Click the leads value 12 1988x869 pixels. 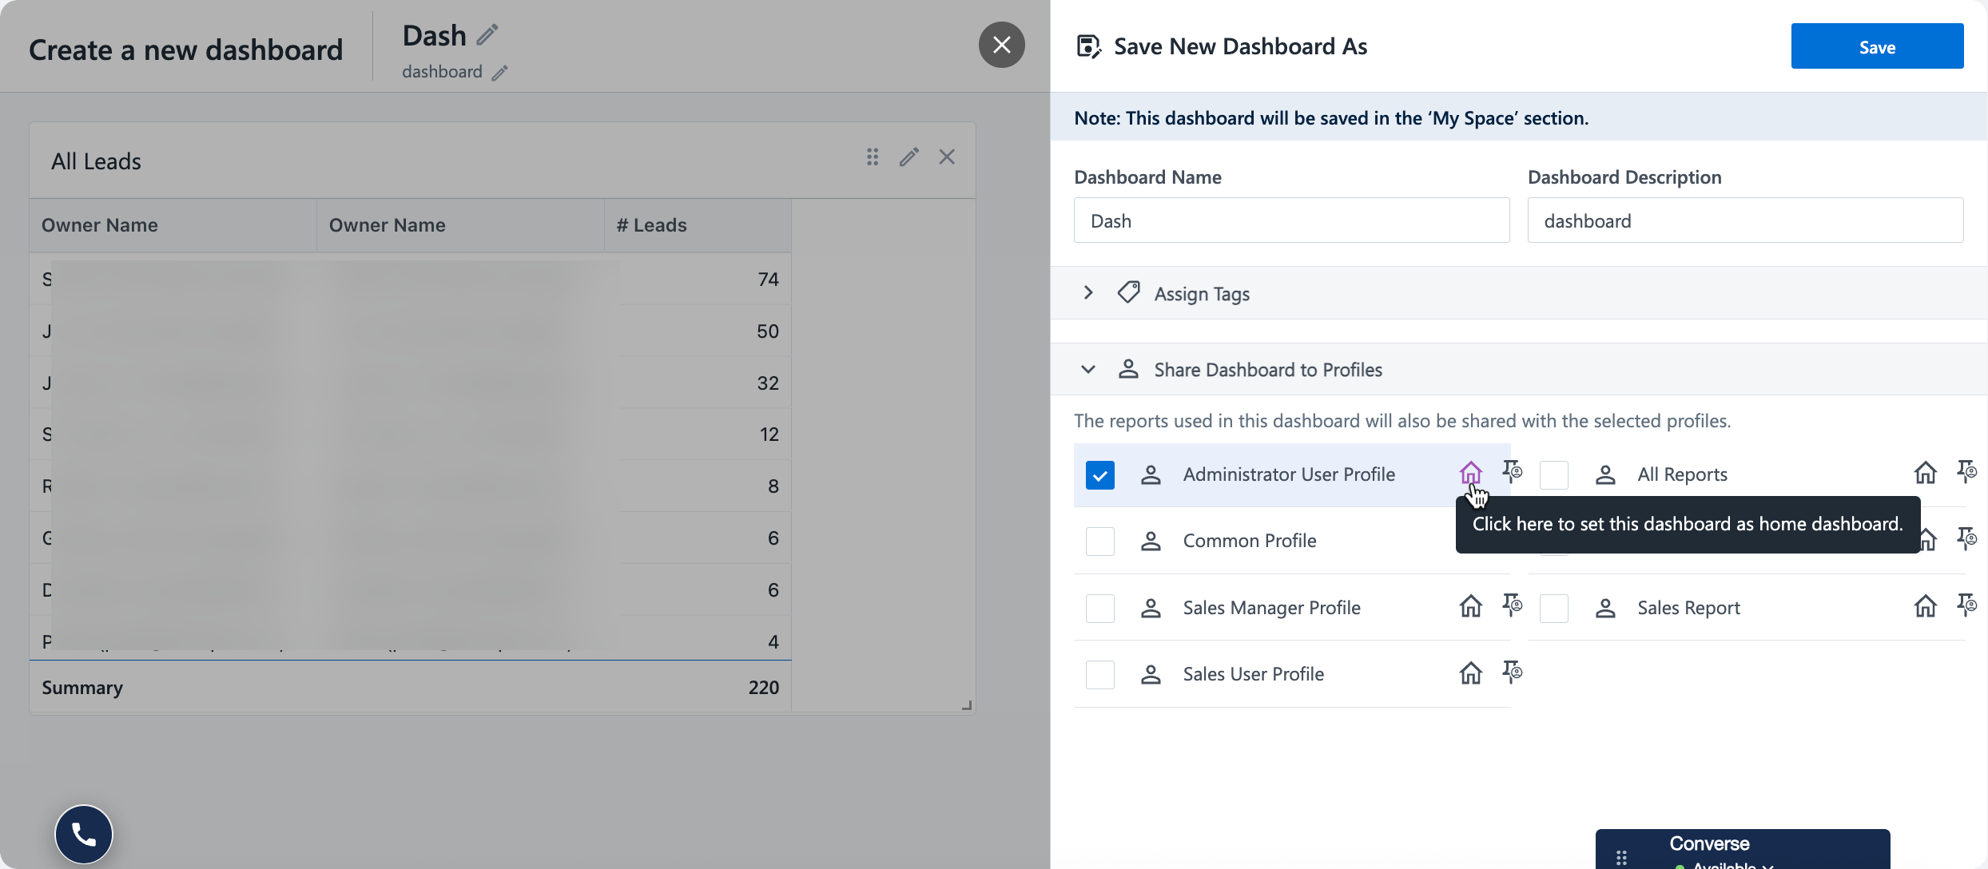769,434
